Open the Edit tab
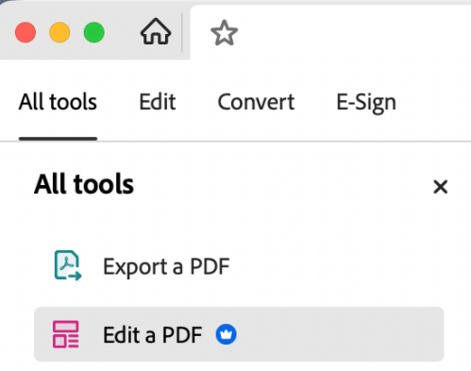This screenshot has height=371, width=471. [158, 102]
